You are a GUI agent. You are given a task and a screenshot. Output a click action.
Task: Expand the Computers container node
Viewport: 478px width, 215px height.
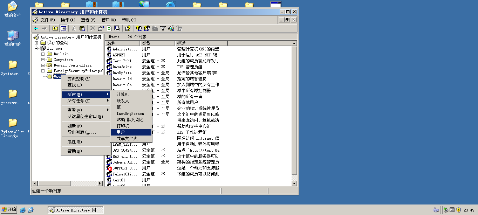click(x=43, y=60)
